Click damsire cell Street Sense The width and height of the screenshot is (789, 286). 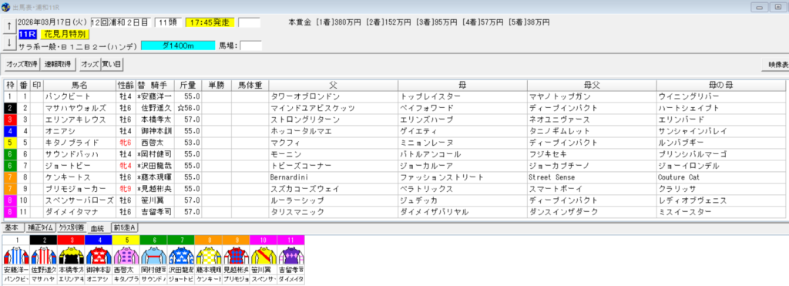click(x=592, y=177)
